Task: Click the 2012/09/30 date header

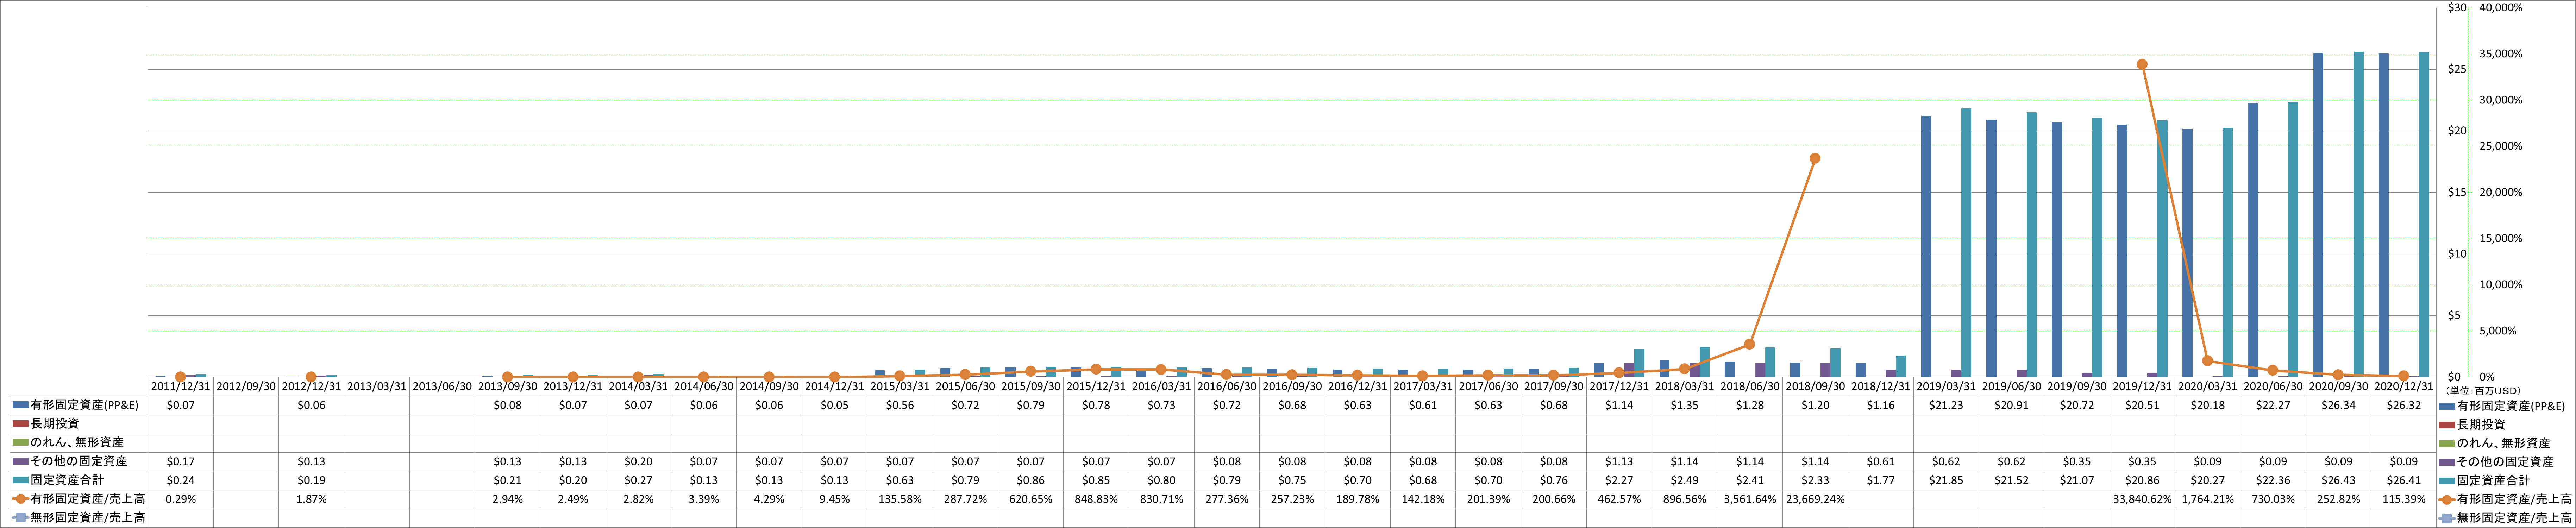Action: [246, 386]
